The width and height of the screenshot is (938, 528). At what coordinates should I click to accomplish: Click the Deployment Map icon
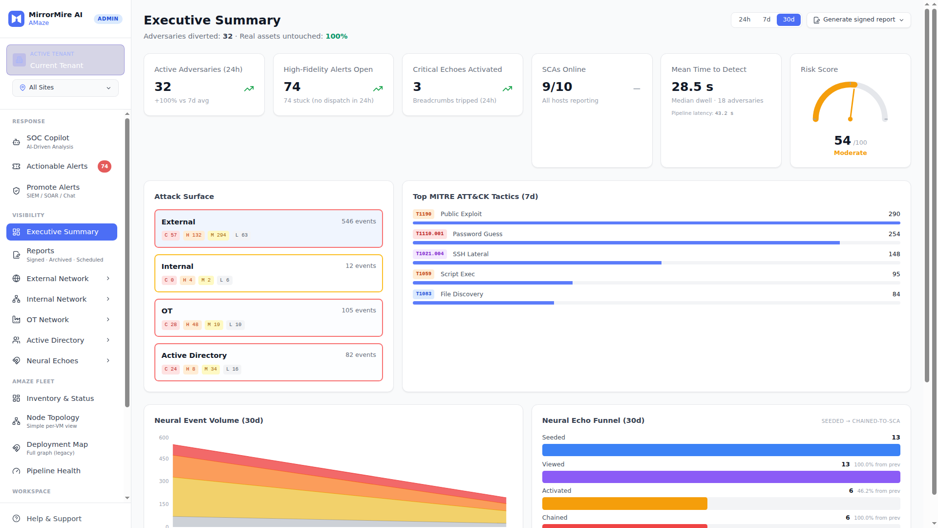(16, 448)
